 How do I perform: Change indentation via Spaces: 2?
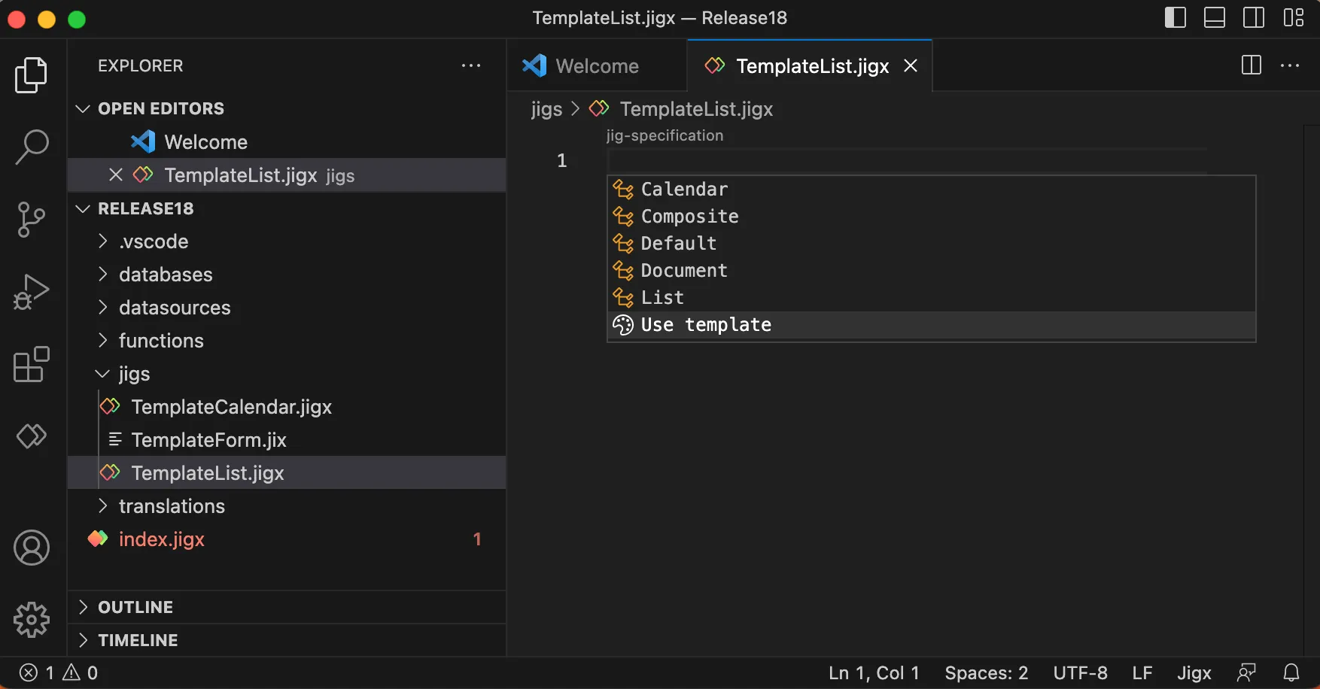tap(986, 672)
